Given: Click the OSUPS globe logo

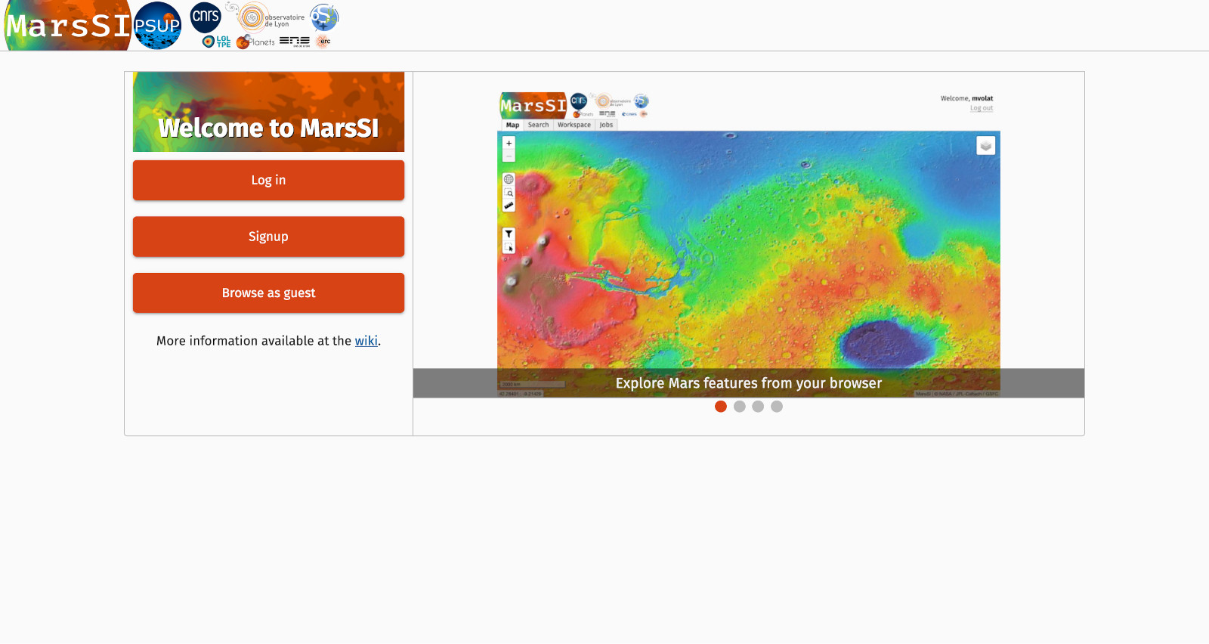Looking at the screenshot, I should pyautogui.click(x=324, y=17).
